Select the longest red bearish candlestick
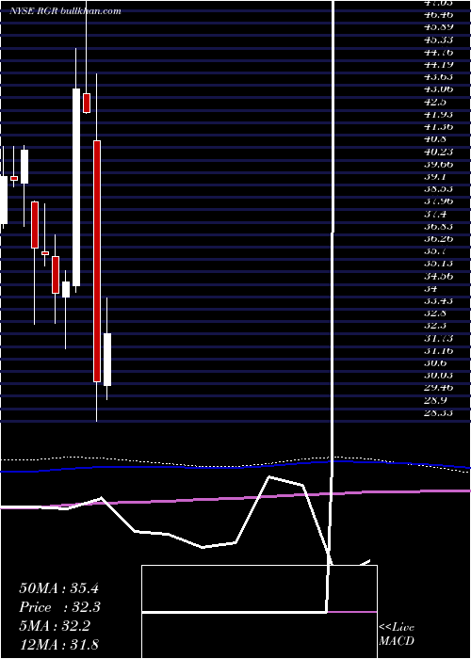 point(97,261)
